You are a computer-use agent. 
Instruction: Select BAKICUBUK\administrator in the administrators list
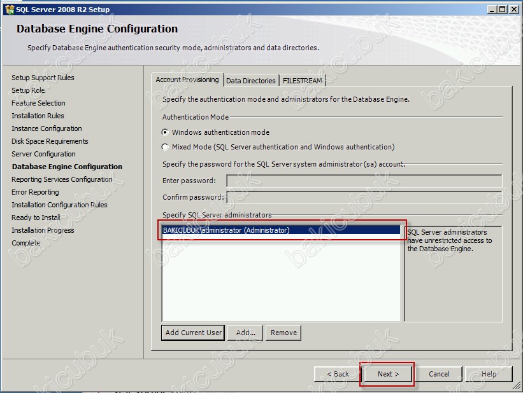[281, 230]
